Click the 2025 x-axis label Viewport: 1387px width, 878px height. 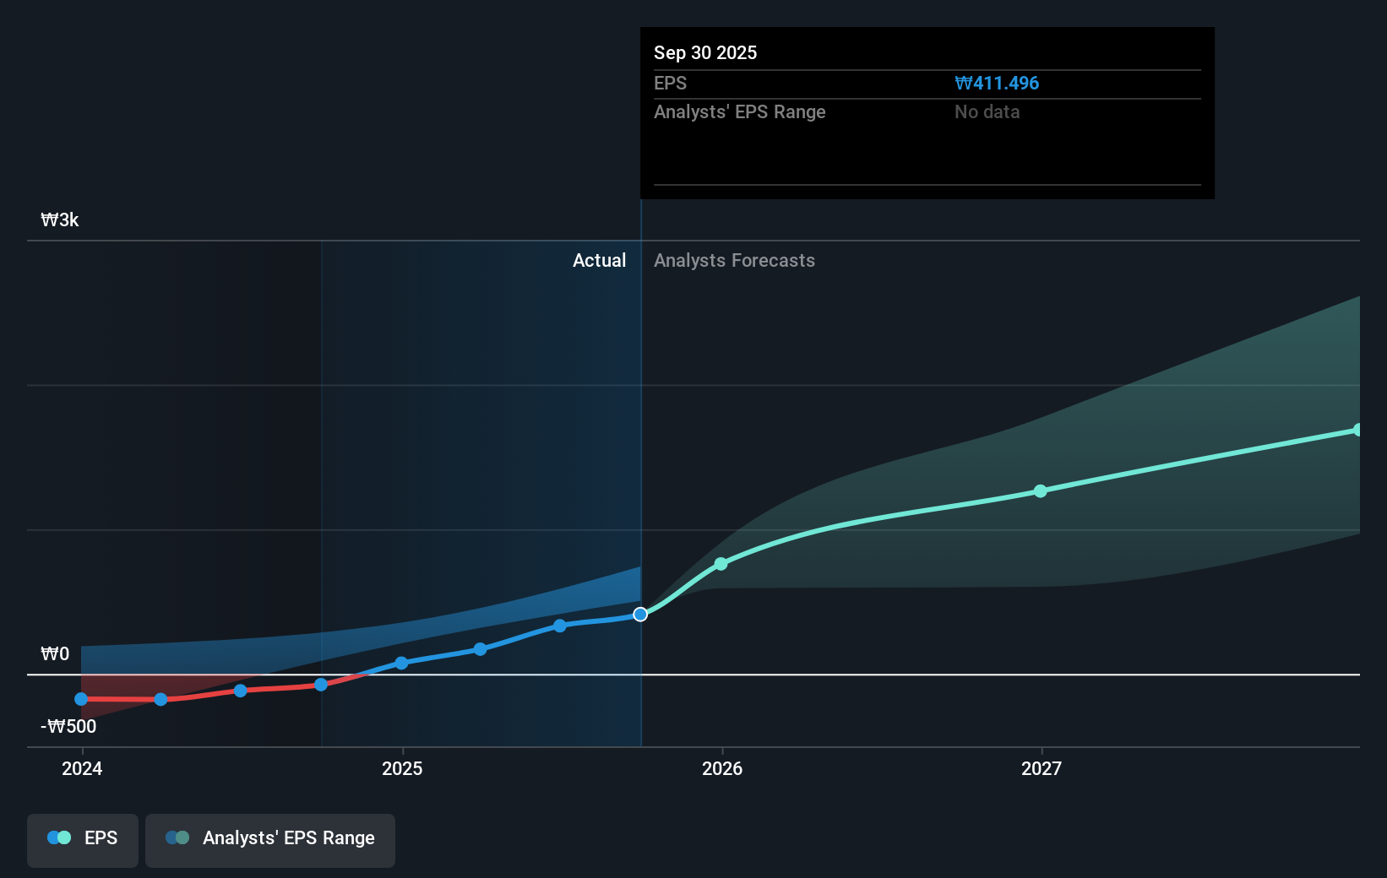(x=402, y=768)
